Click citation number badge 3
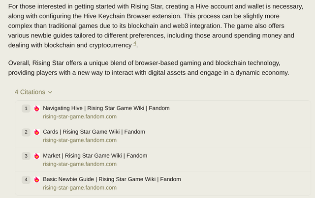The height and width of the screenshot is (198, 315). pos(26,156)
